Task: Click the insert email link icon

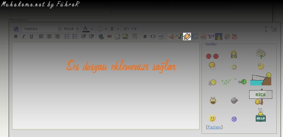Action: click(117, 36)
